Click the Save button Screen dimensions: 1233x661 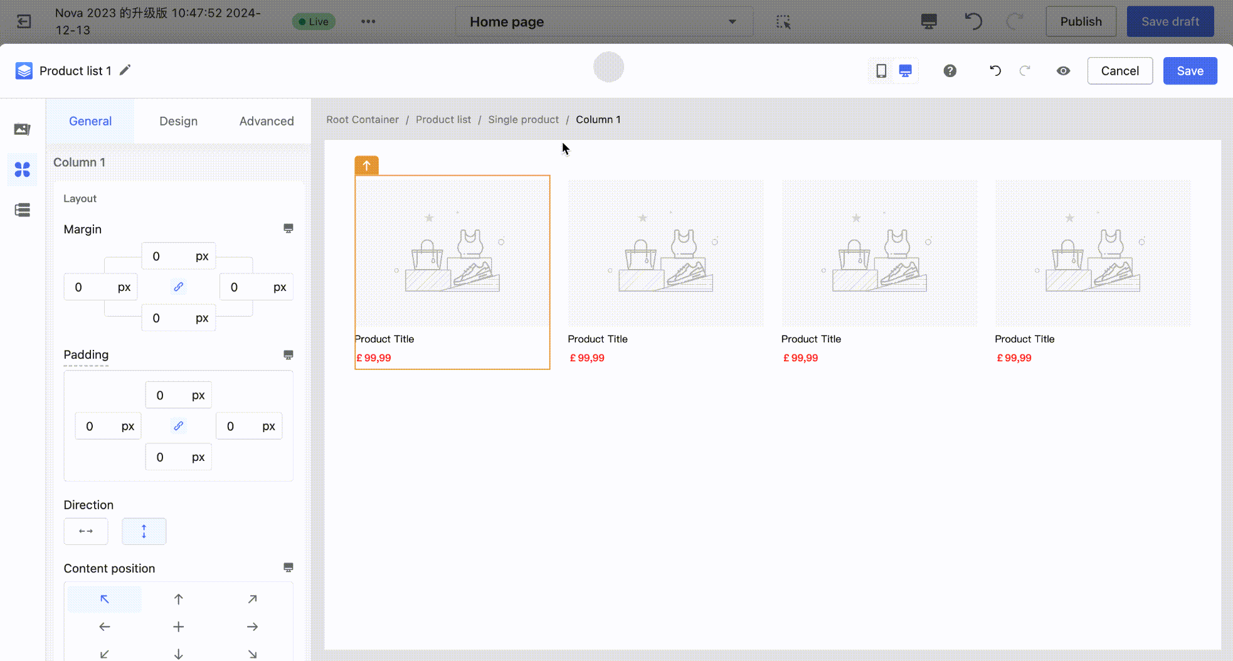pos(1190,71)
